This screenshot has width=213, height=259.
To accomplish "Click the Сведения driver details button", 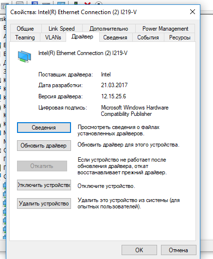I will click(44, 128).
